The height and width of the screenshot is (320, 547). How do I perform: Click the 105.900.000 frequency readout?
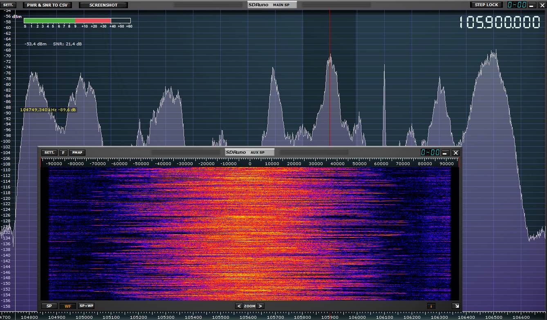coord(500,22)
